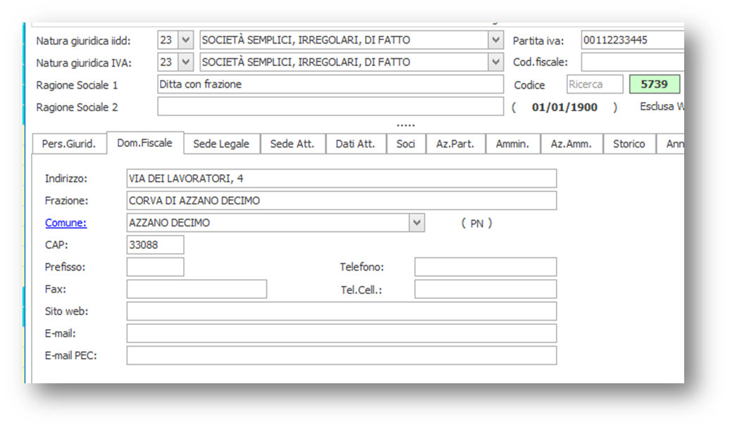Image resolution: width=730 pixels, height=429 pixels.
Task: Switch to the Pers.Giurid. tab
Action: coord(69,143)
